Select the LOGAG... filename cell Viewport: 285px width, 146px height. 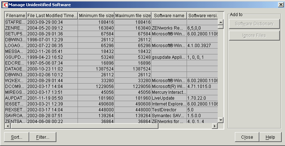[16, 46]
